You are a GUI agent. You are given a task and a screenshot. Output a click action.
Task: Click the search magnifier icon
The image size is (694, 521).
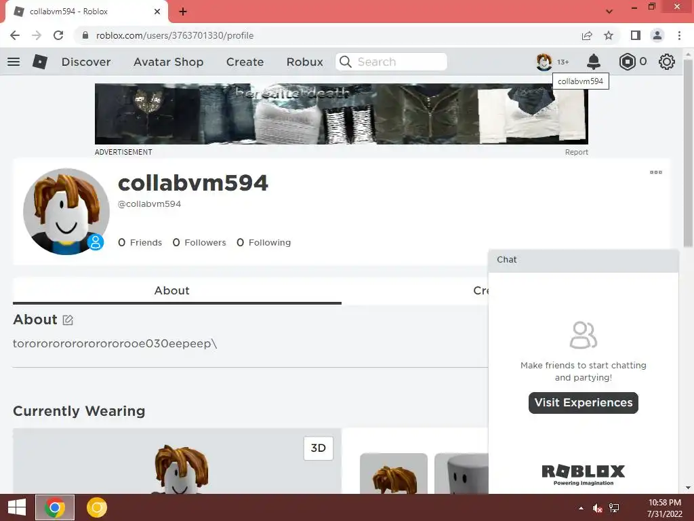click(345, 62)
